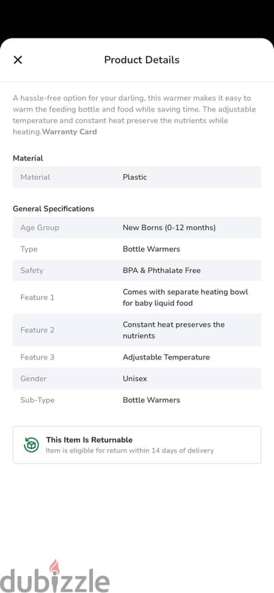This screenshot has width=274, height=593.
Task: Select the Type row Bottle Warmers value
Action: [151, 249]
